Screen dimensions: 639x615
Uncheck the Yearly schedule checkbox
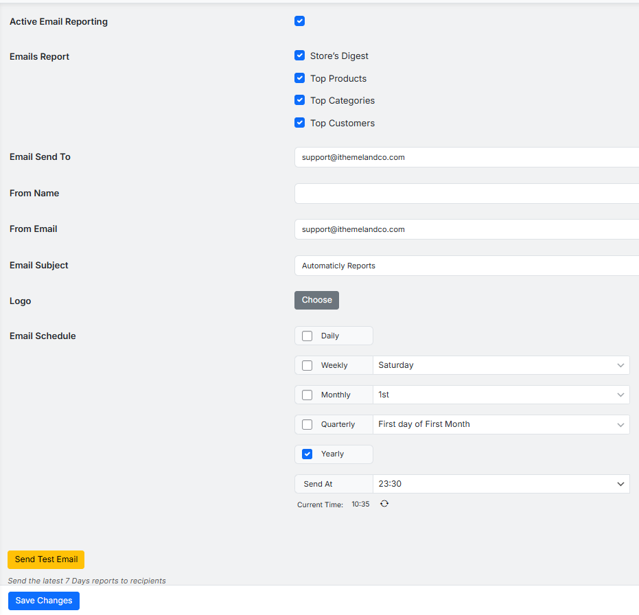(307, 454)
